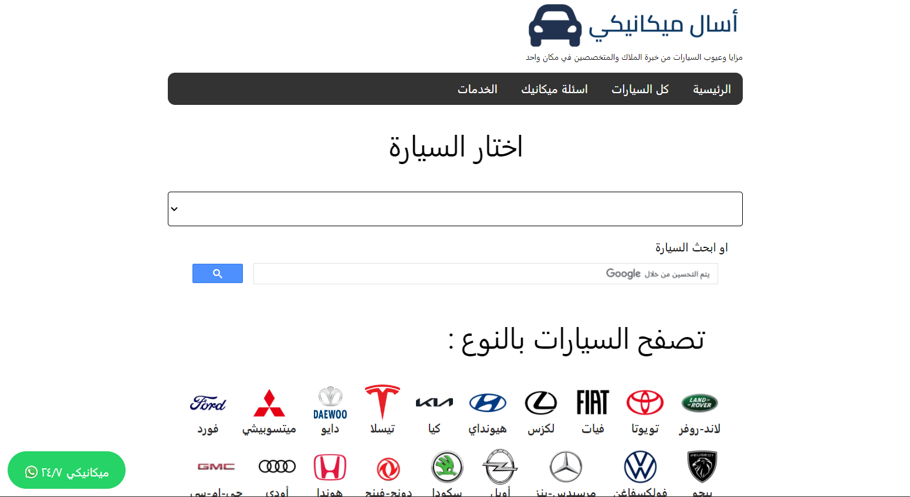Screen dimensions: 910x497
Task: Open the Land Rover brand logo
Action: click(699, 403)
